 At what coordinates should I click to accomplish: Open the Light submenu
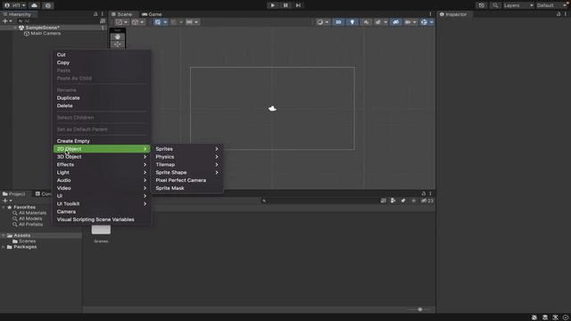click(x=102, y=172)
